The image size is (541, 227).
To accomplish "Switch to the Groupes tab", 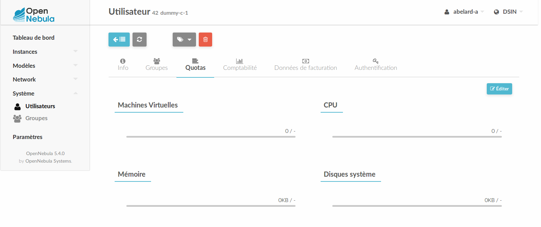I will tap(157, 64).
